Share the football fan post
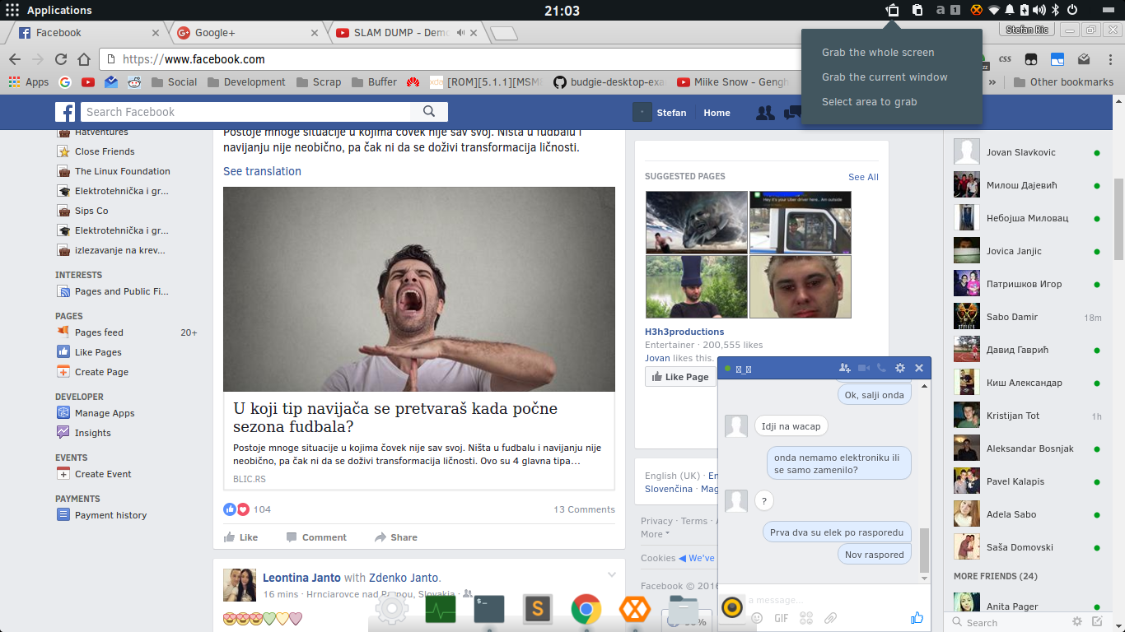This screenshot has height=632, width=1125. [x=395, y=537]
